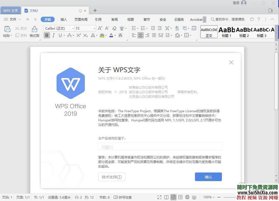Viewport: 279px width, 201px height.
Task: Toggle bold formatting
Action: point(47,35)
